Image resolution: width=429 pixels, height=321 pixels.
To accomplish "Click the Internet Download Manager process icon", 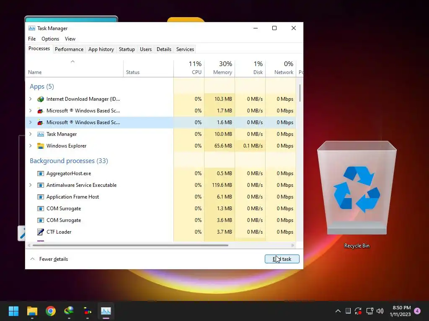I will [x=41, y=99].
